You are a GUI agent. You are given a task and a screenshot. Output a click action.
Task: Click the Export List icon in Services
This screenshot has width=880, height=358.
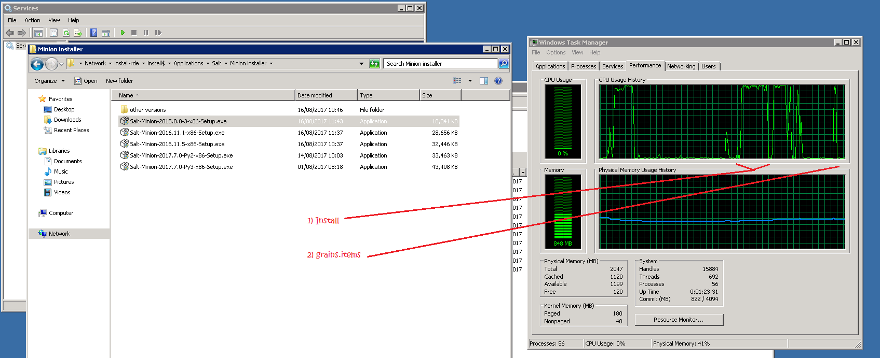coord(78,33)
